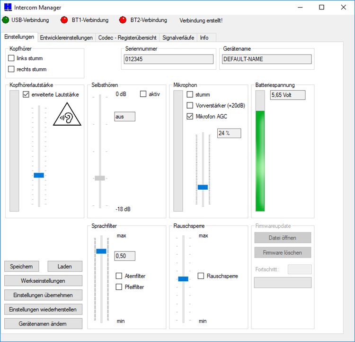Screen dimensions: 355x342
Task: Click the Werkseinstellungen button
Action: (x=43, y=281)
